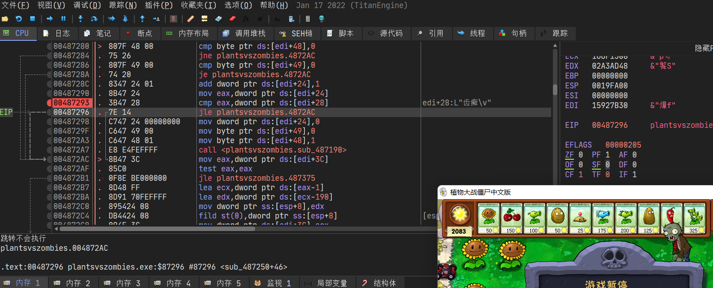
Task: Switch to the 脚本 tab
Action: pyautogui.click(x=341, y=33)
